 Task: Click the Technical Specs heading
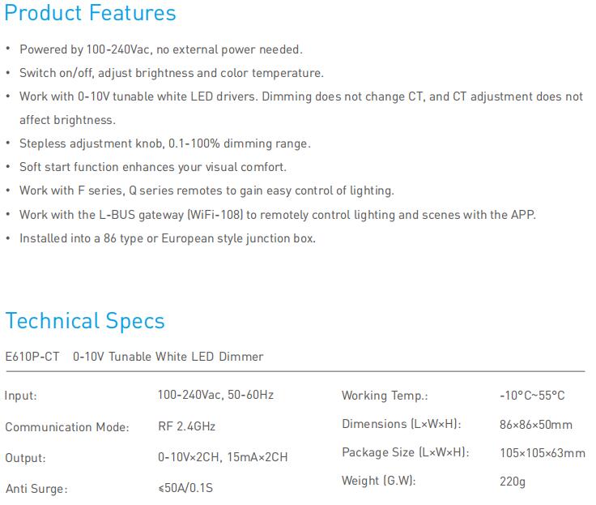(x=85, y=321)
